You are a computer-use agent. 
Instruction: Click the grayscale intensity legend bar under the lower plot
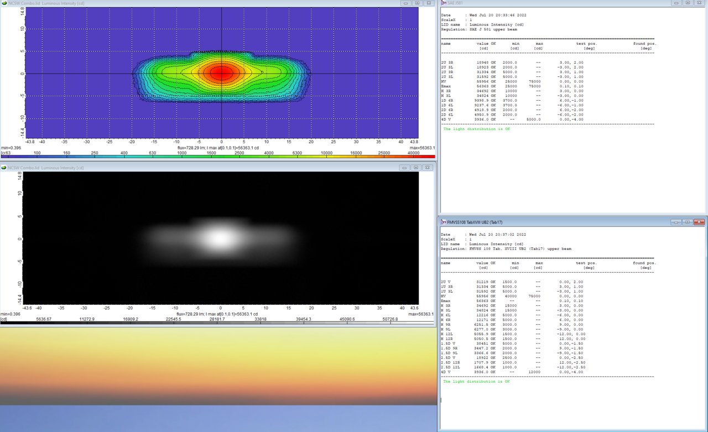217,322
